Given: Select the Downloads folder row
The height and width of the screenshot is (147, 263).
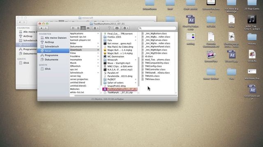Looking at the screenshot, I should click(x=85, y=50).
